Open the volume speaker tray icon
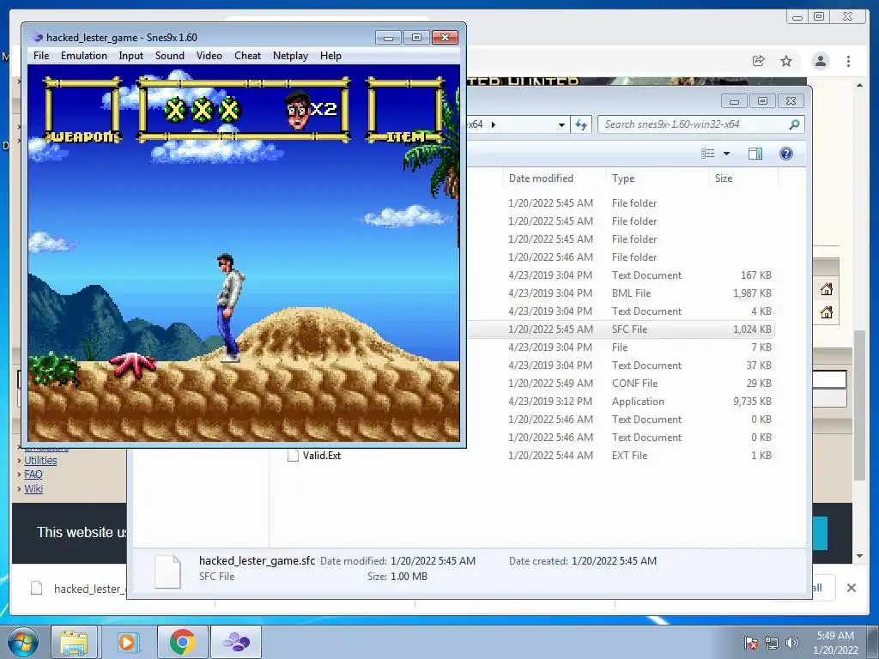879x659 pixels. click(791, 643)
